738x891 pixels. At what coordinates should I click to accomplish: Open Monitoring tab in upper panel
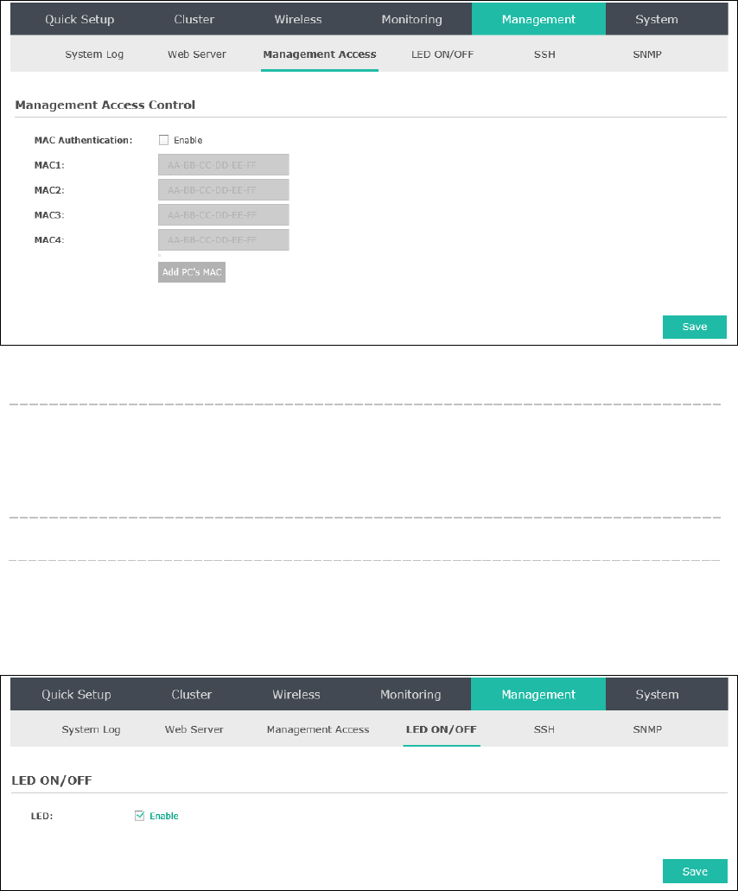coord(411,19)
